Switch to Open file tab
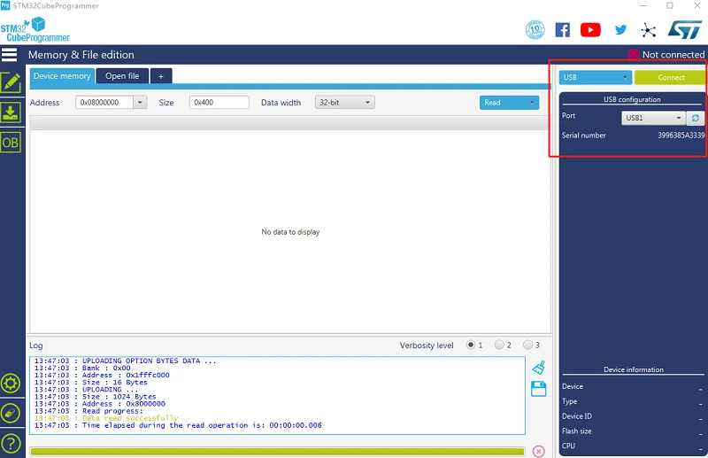The width and height of the screenshot is (708, 458). (x=122, y=76)
